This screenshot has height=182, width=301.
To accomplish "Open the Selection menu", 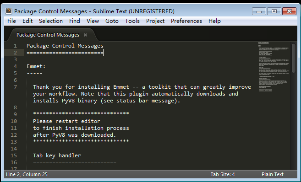I will tap(51, 21).
